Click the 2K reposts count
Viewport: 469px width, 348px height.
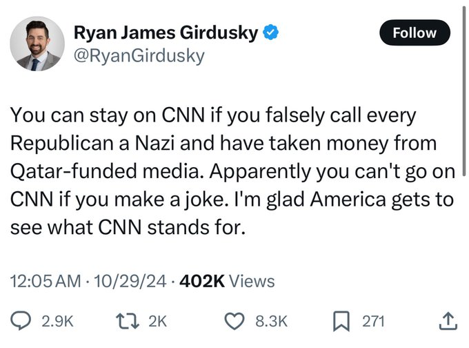[157, 320]
